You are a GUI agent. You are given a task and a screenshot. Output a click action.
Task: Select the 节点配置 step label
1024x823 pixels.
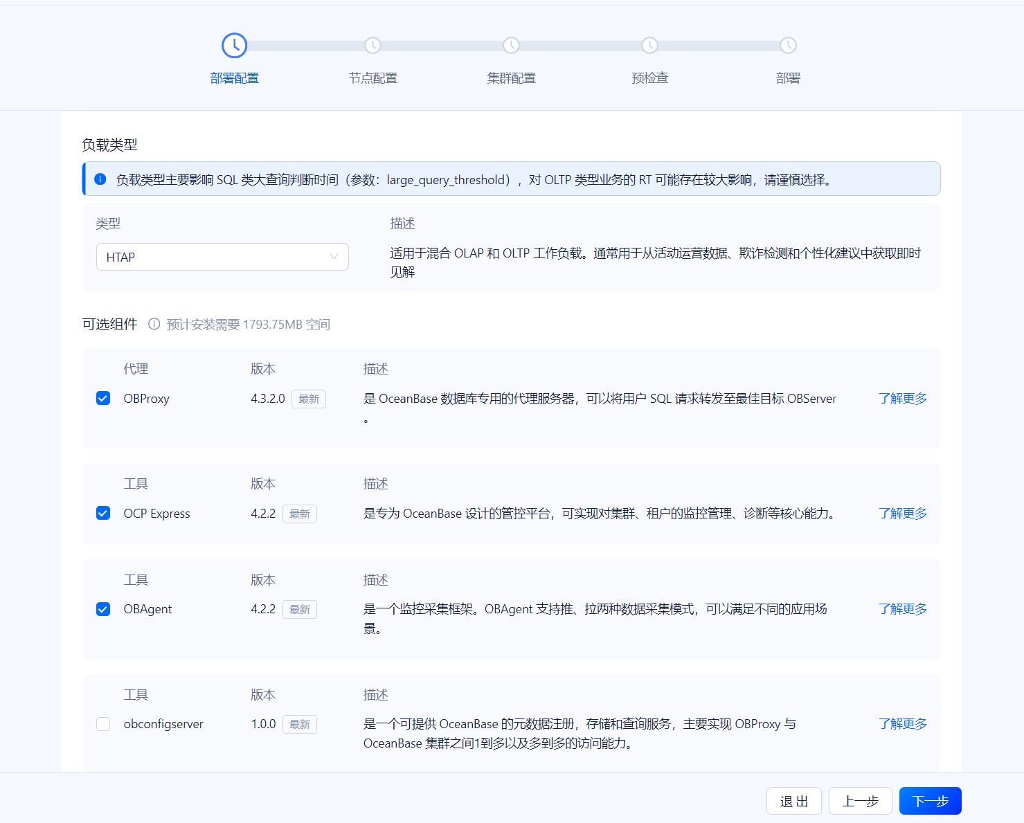click(372, 78)
